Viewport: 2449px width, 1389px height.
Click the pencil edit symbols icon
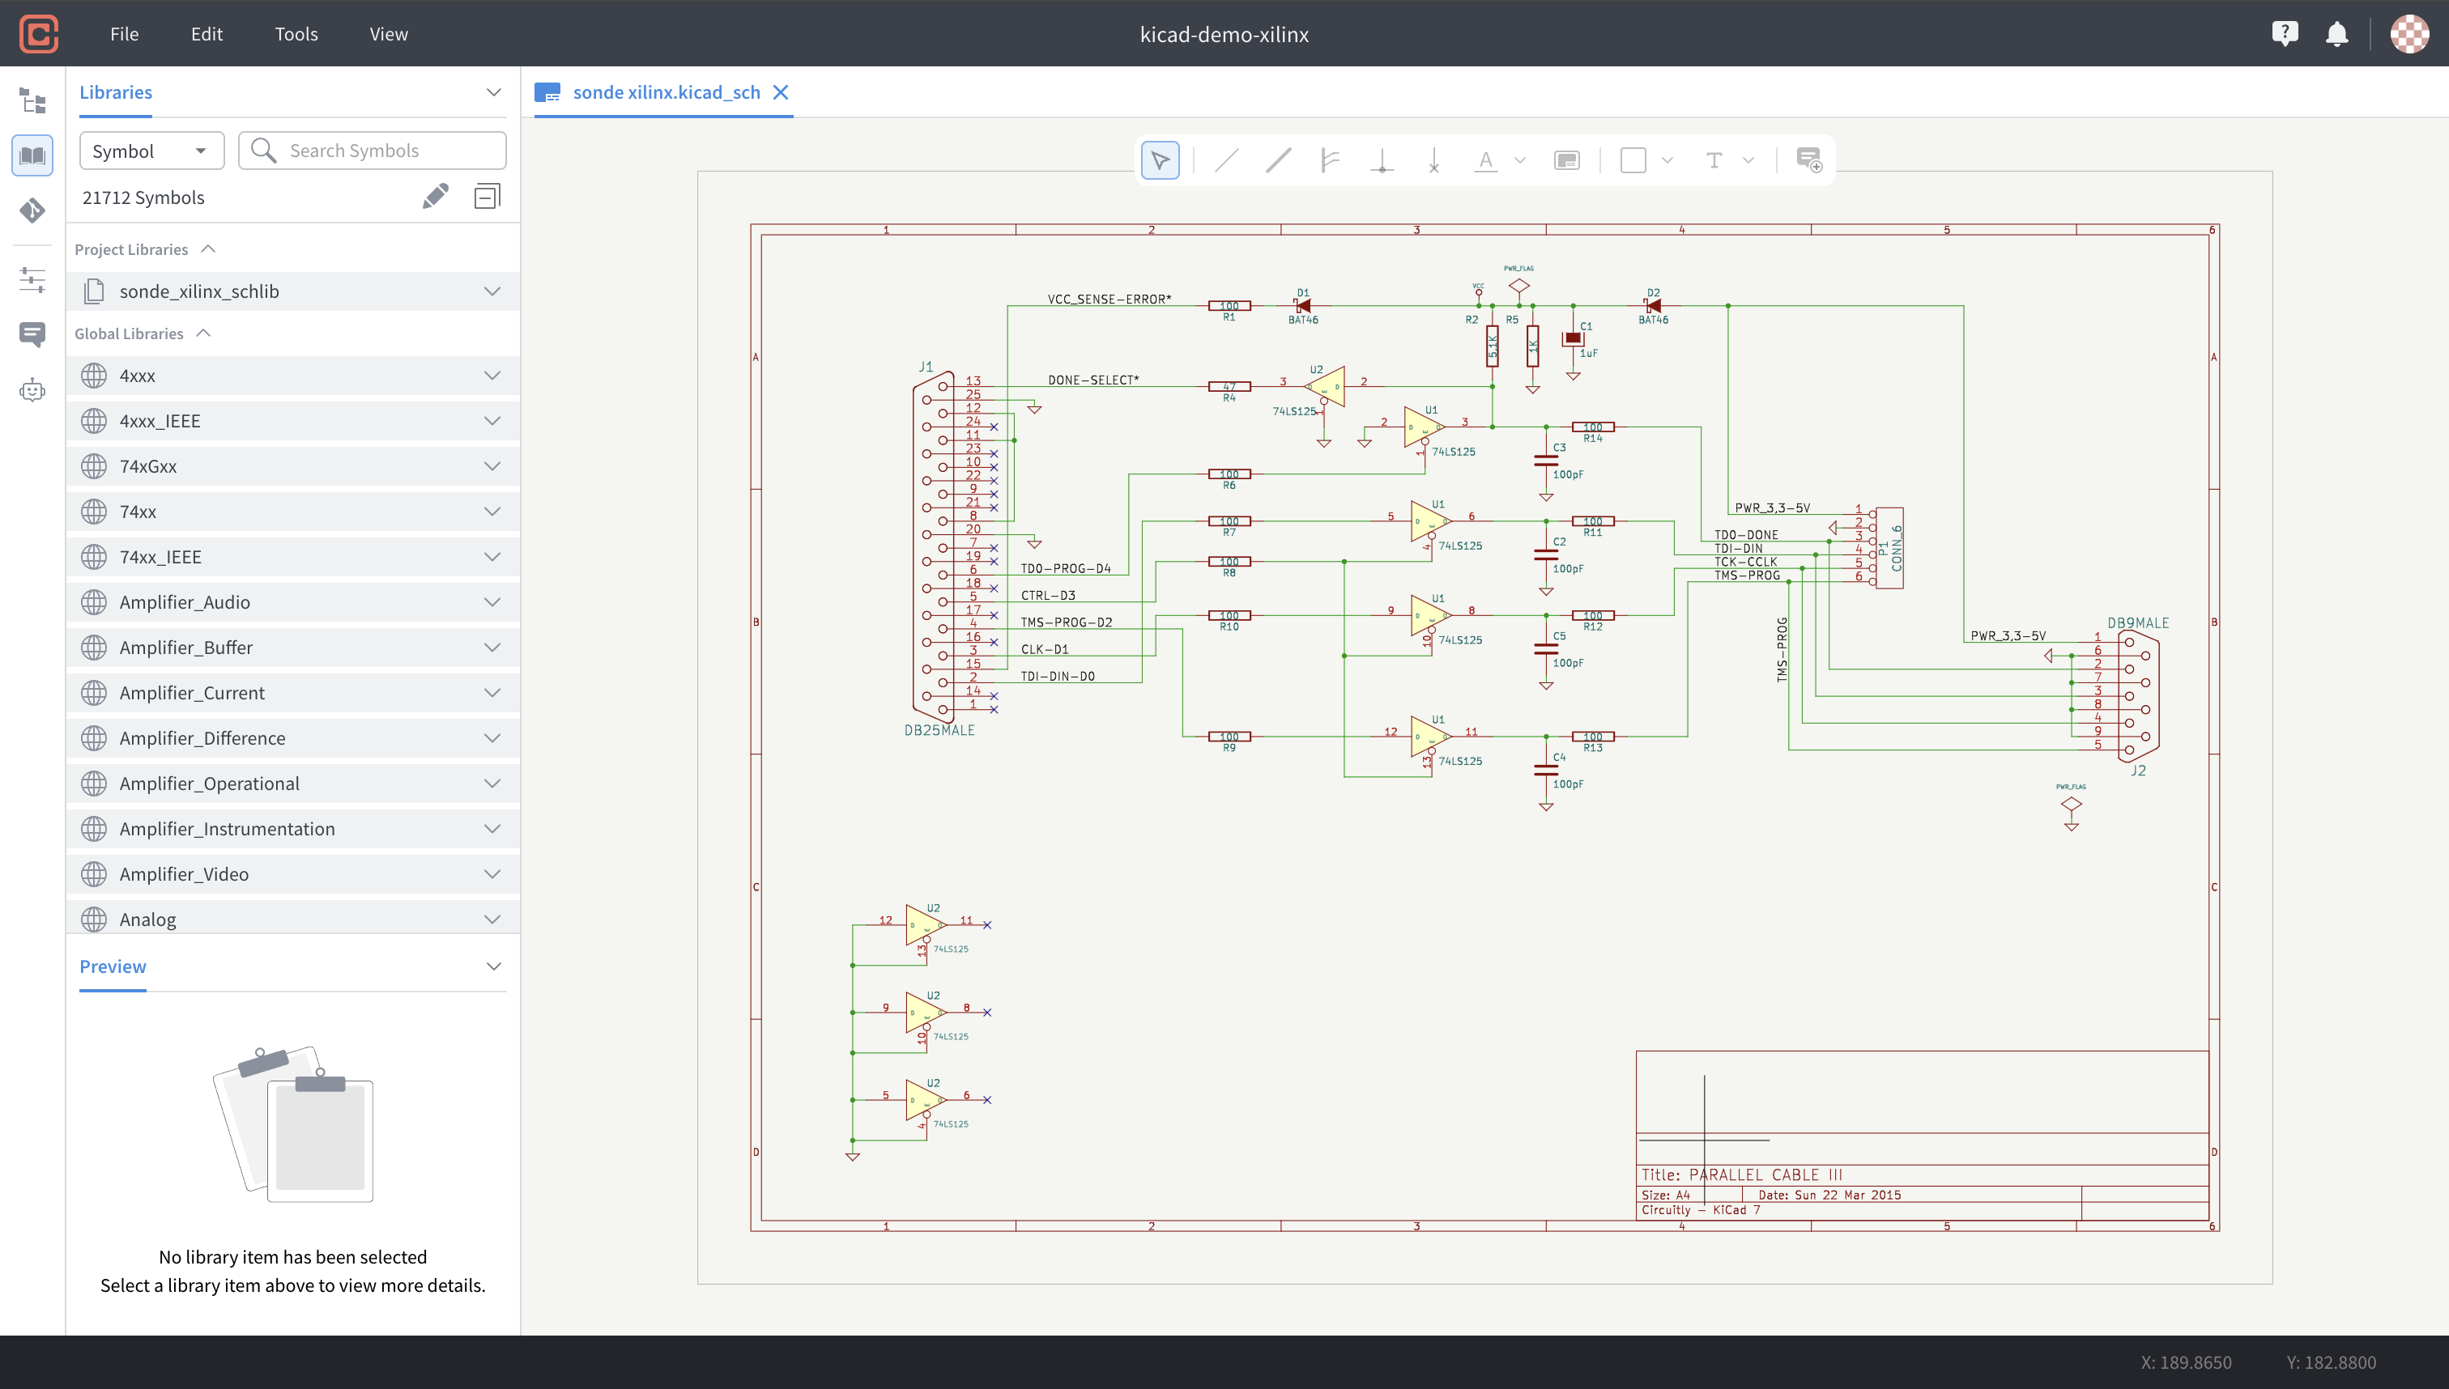pyautogui.click(x=435, y=197)
